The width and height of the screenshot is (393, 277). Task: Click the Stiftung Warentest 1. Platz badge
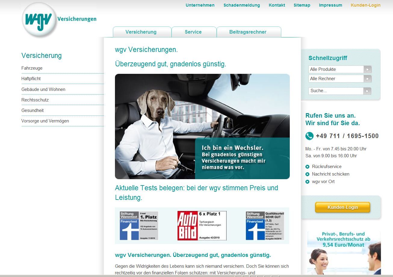[x=139, y=226]
